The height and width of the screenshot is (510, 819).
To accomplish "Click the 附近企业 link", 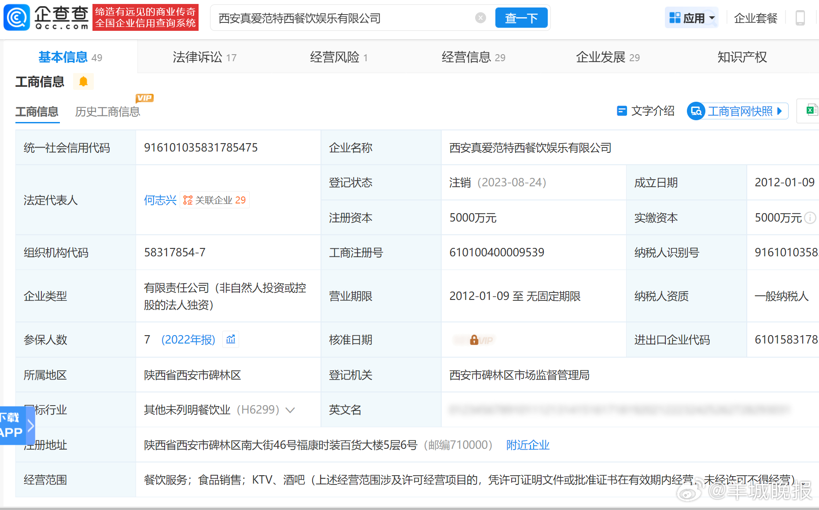I will coord(528,445).
